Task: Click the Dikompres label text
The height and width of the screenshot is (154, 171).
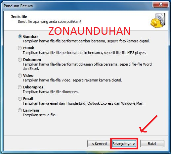Action: coord(33,87)
